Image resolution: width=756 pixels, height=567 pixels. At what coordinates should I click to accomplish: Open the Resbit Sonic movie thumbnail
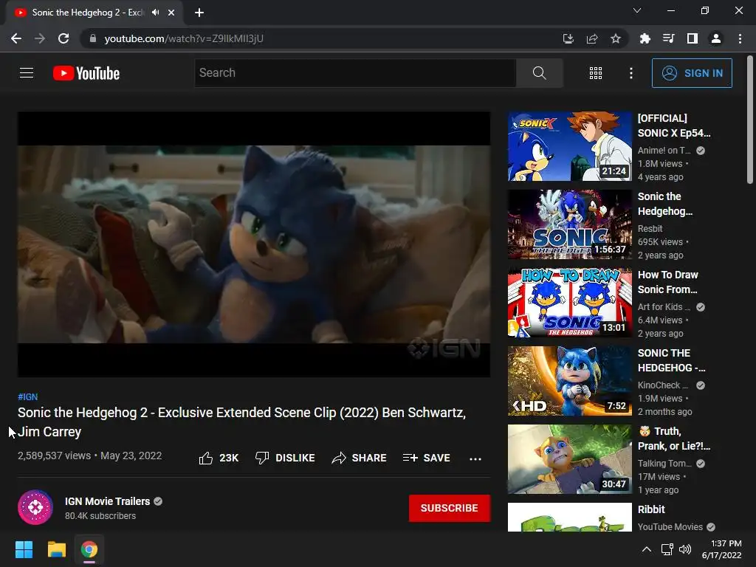coord(570,224)
